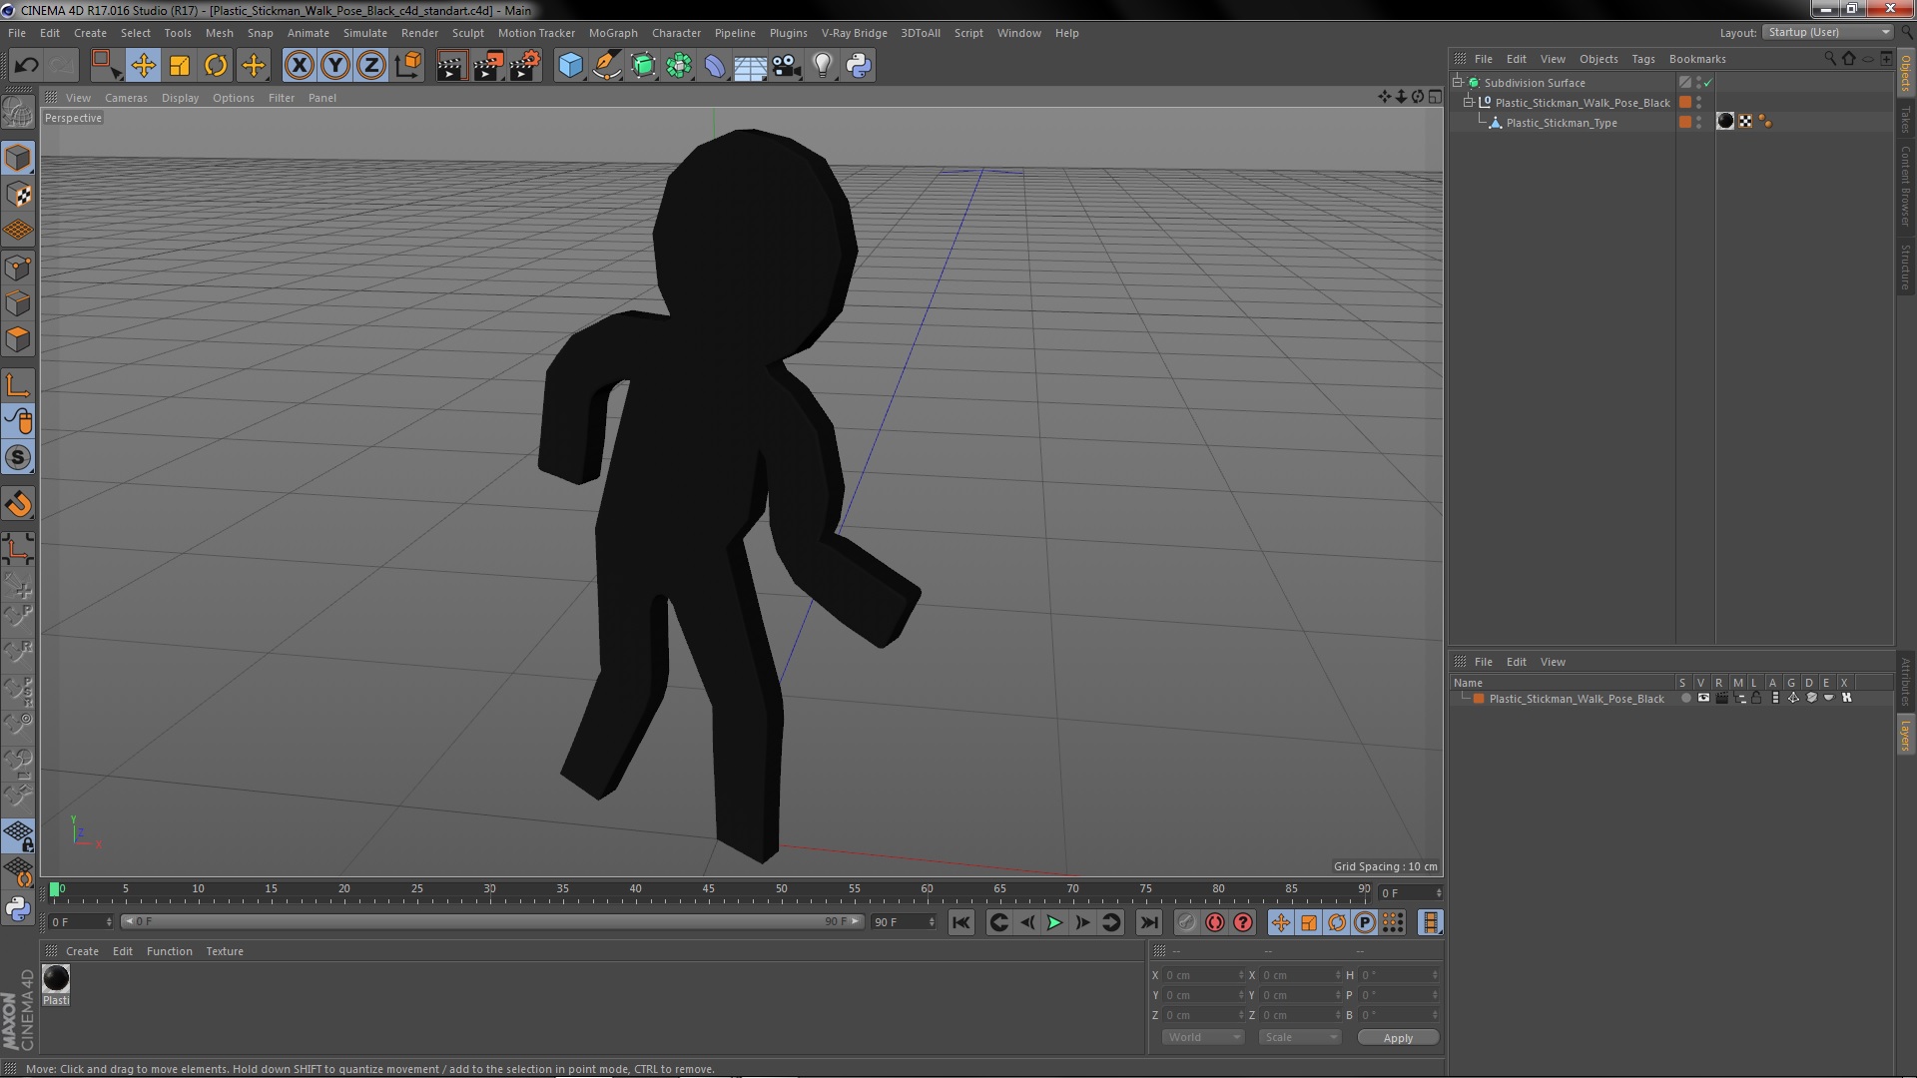Collapse Subdivision Surface tree item

click(1458, 83)
